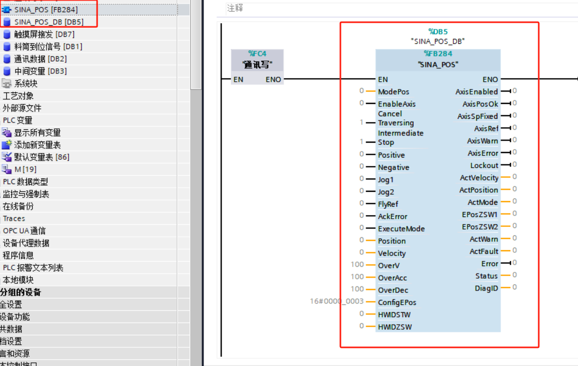This screenshot has height=366, width=578.
Task: Open 显示所有变量 entry
Action: [x=37, y=132]
